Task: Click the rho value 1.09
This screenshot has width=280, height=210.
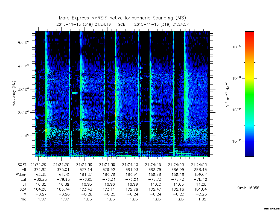Action: (x=202, y=199)
